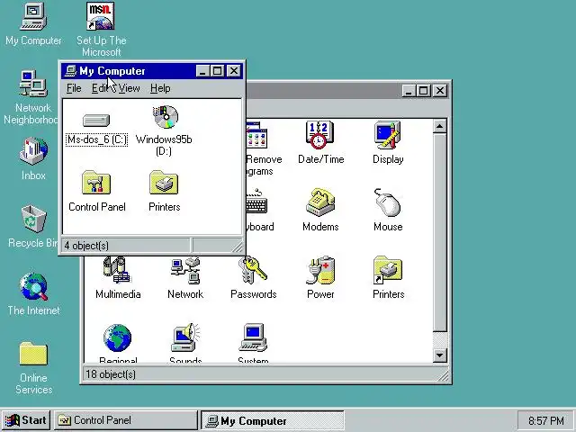Select The Internet desktop icon
This screenshot has width=576, height=432.
point(33,287)
